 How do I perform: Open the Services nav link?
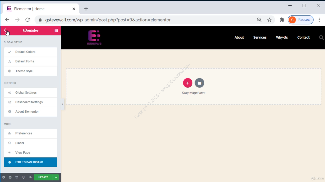pyautogui.click(x=260, y=37)
